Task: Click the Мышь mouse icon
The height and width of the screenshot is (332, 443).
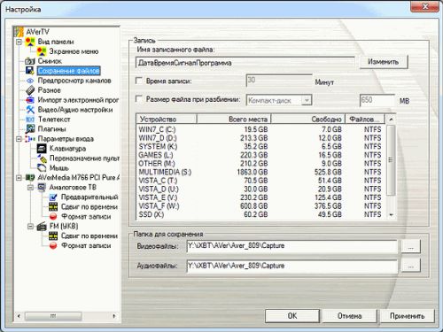Action: pyautogui.click(x=42, y=168)
